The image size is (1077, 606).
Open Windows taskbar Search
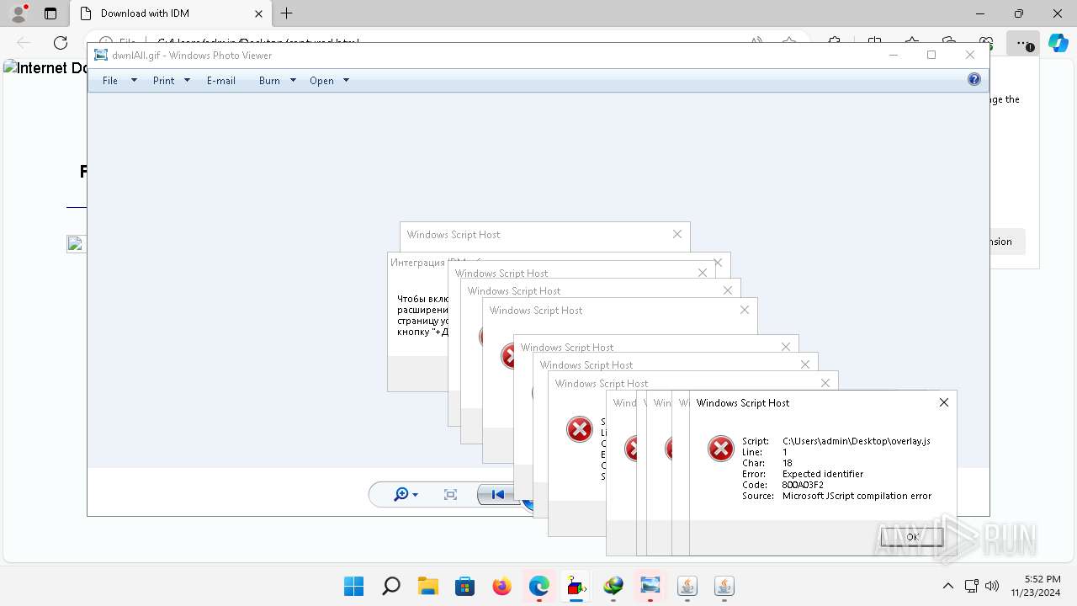(391, 586)
